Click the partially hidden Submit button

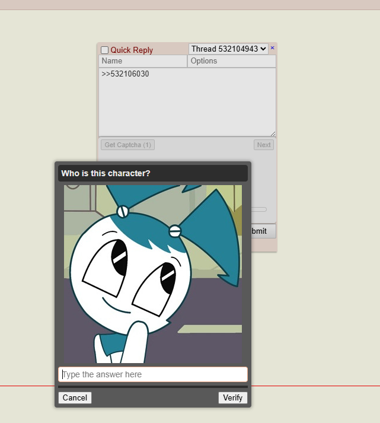[263, 231]
